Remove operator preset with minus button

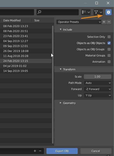coord(109,22)
